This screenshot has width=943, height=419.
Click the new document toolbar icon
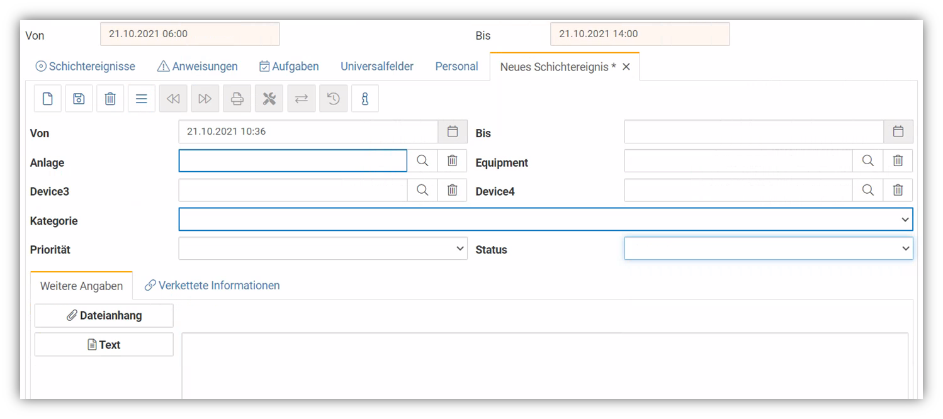tap(48, 99)
